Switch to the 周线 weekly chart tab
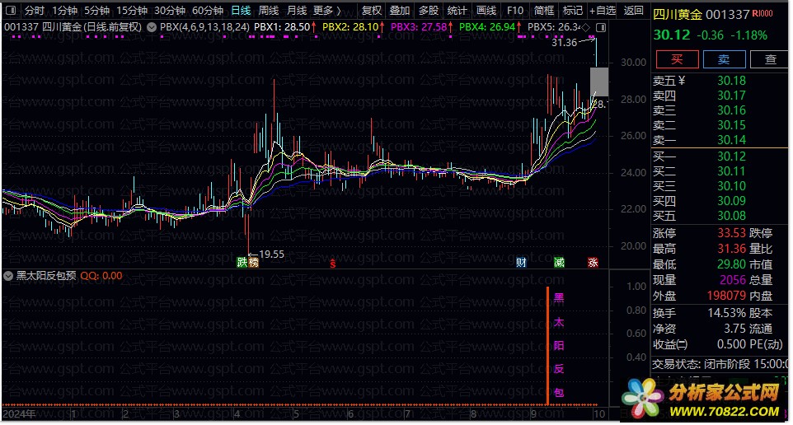 click(268, 11)
